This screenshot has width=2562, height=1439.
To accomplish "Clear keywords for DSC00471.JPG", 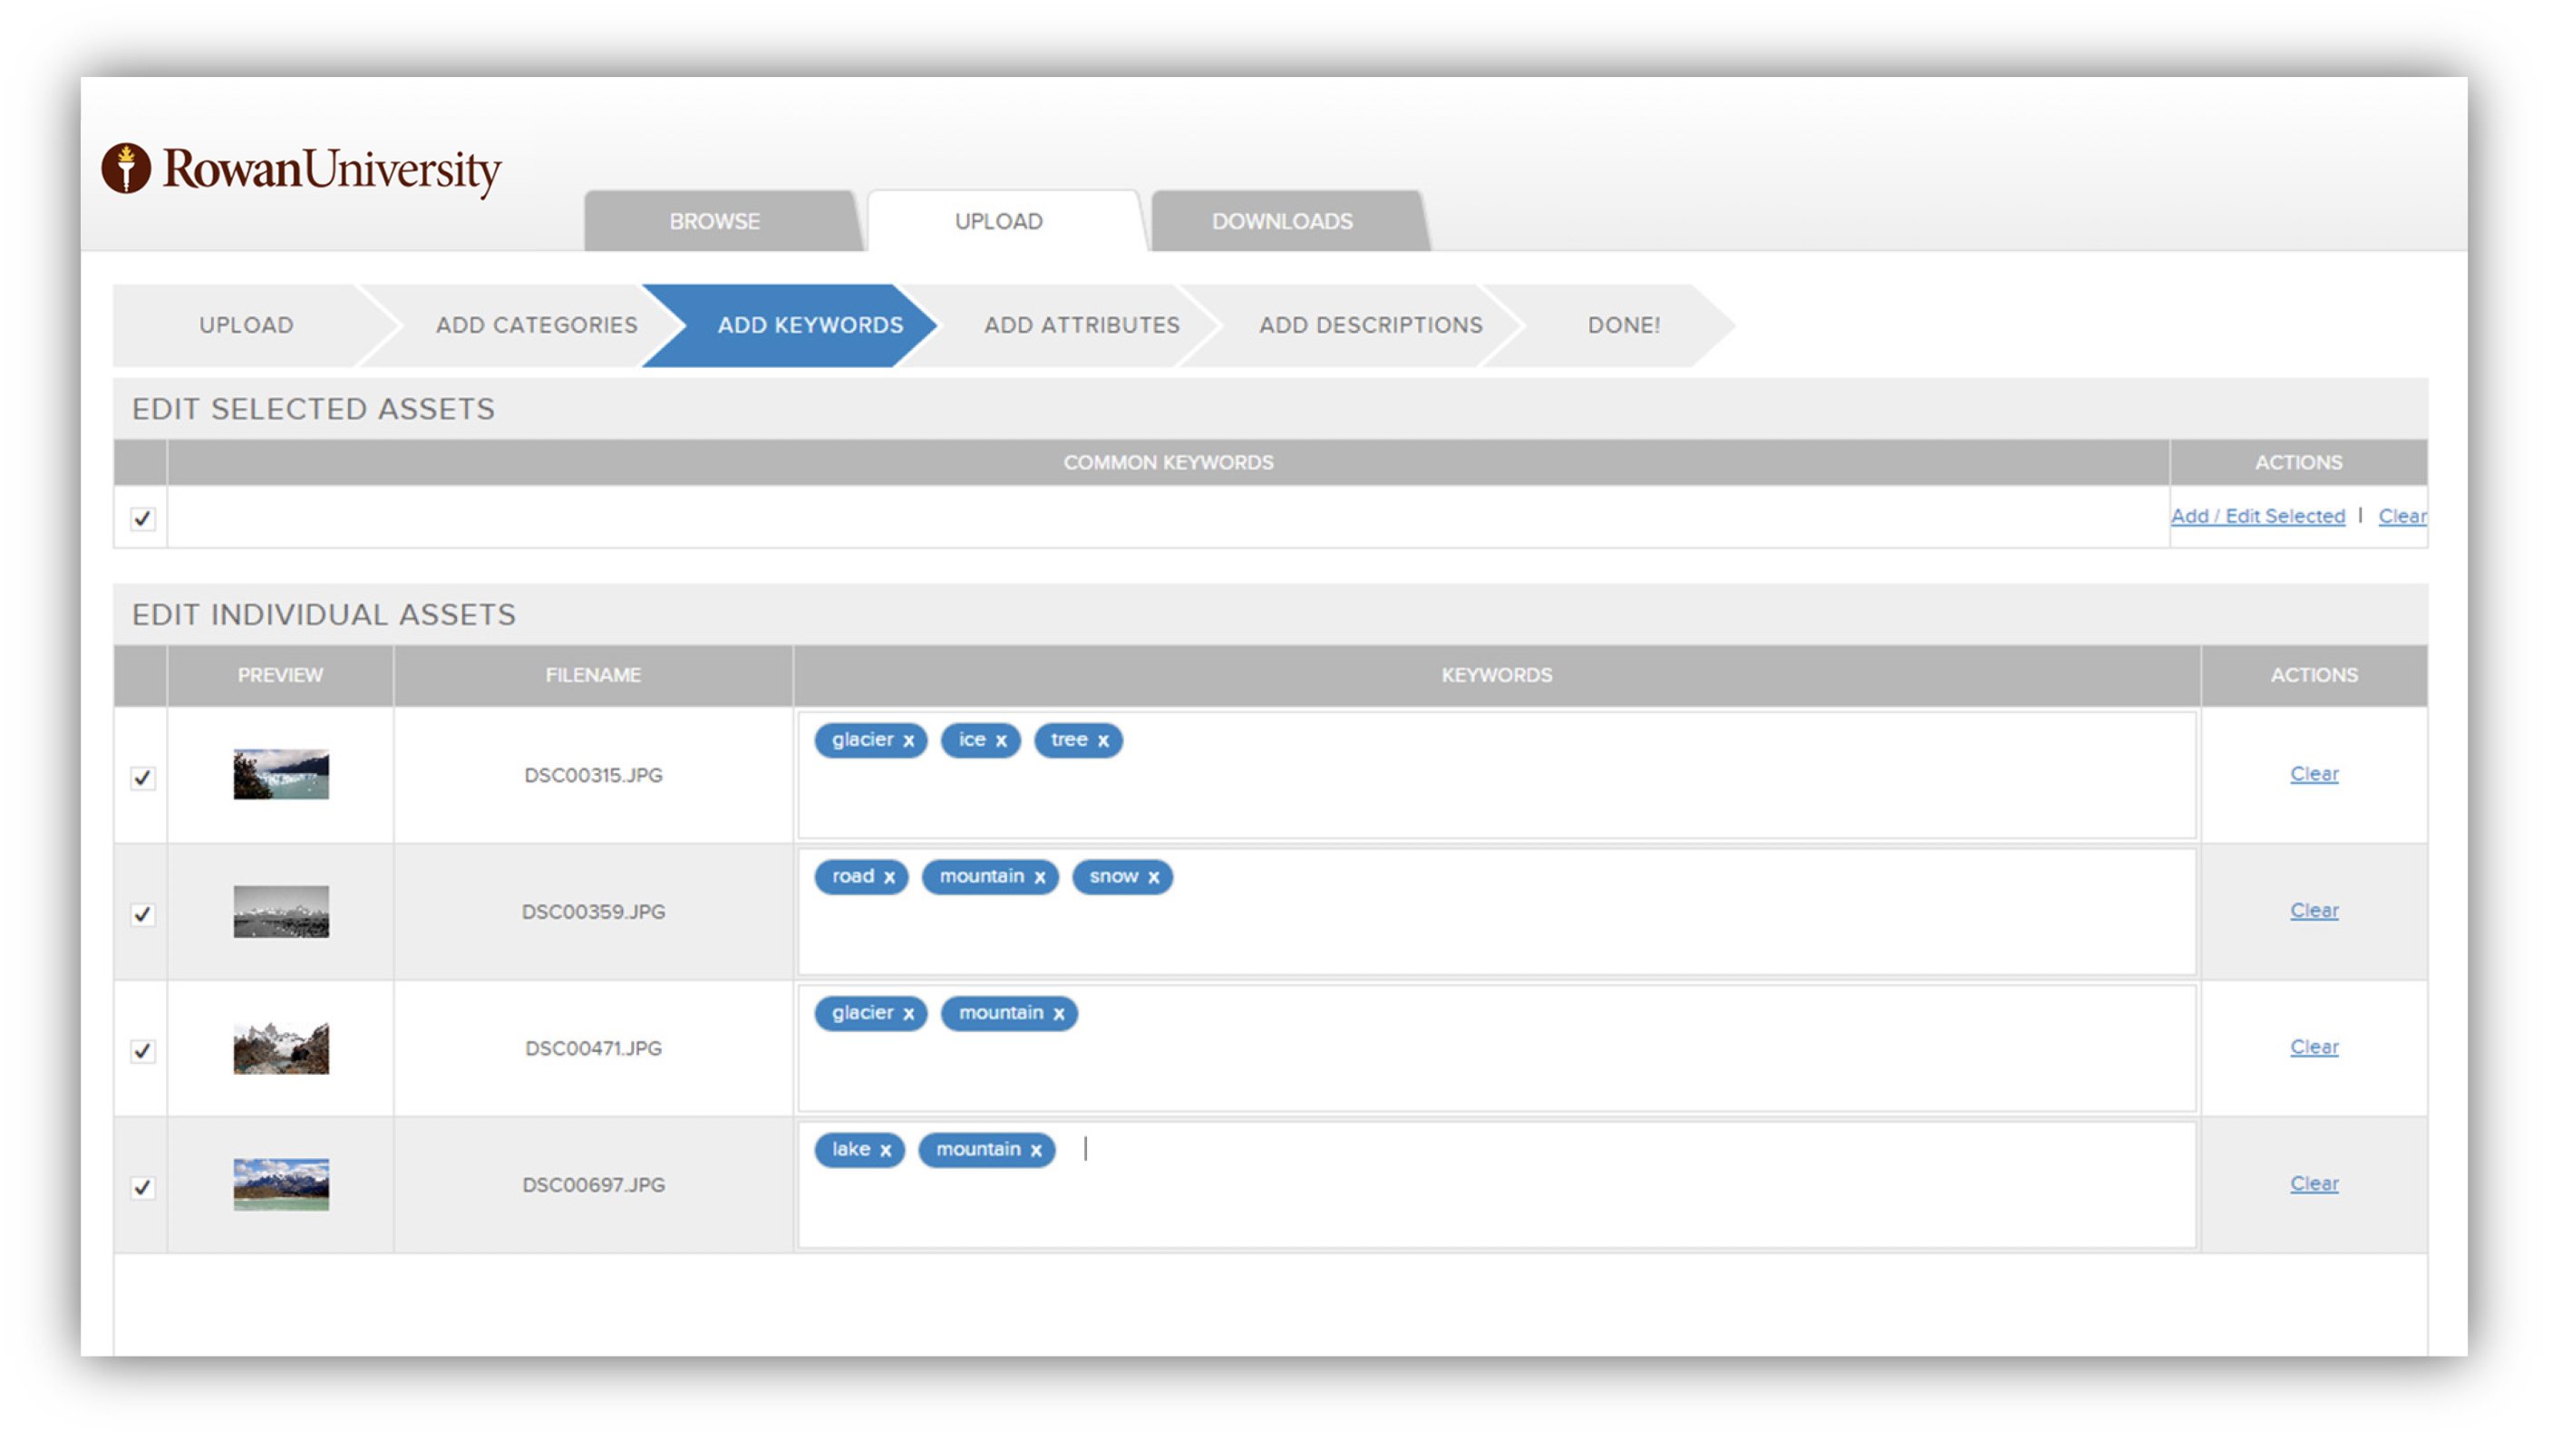I will tap(2314, 1047).
